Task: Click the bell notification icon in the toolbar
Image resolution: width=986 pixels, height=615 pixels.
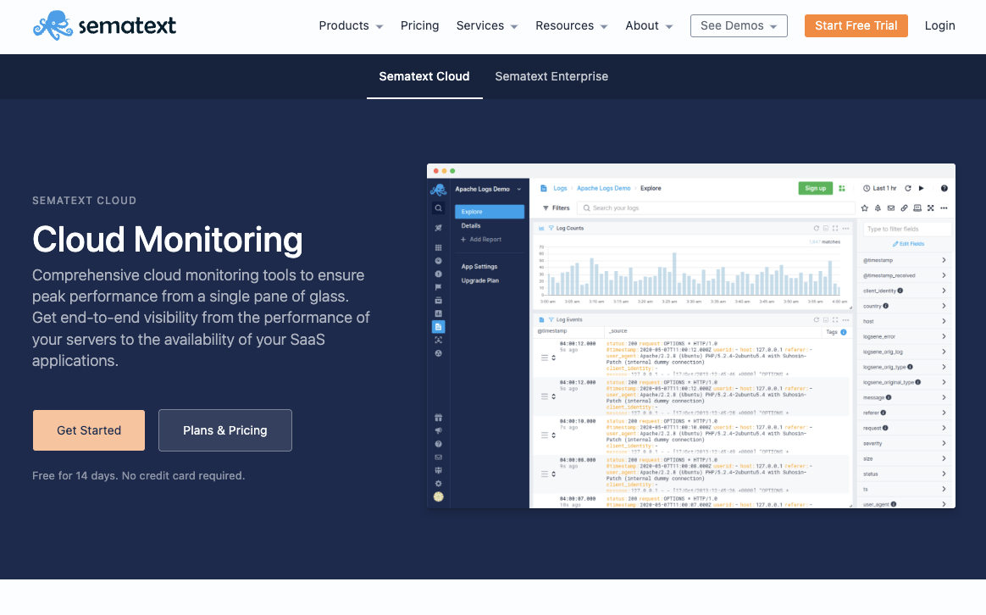Action: [878, 207]
